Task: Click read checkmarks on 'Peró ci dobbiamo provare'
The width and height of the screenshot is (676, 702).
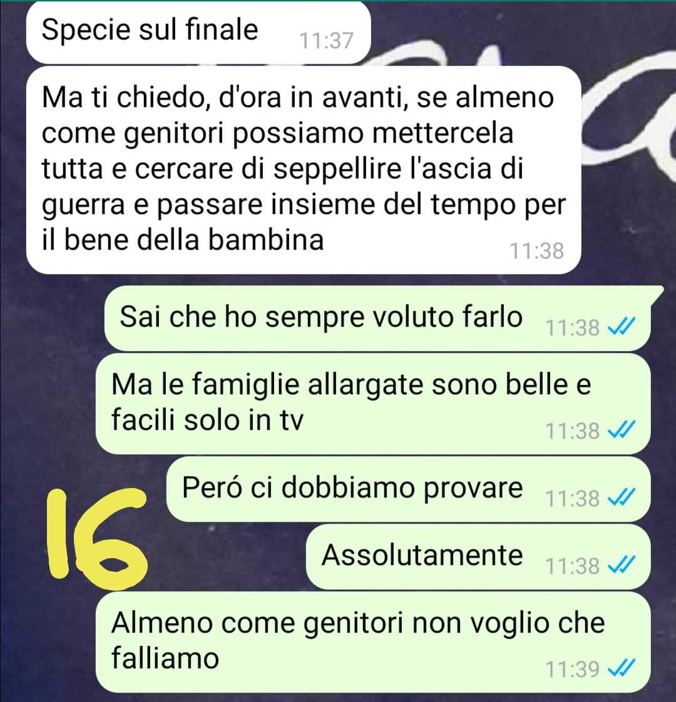Action: [x=621, y=497]
